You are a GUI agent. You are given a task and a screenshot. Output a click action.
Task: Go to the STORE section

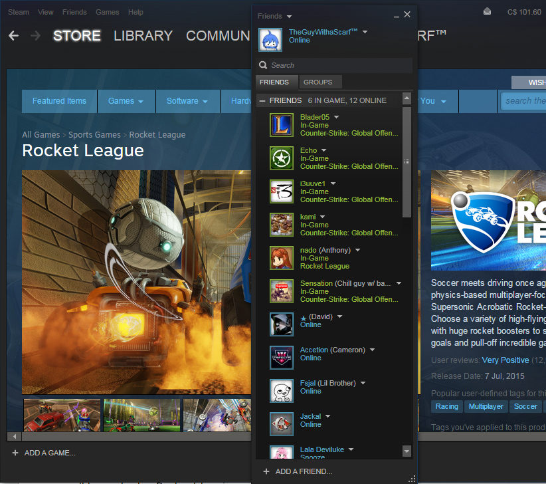76,35
